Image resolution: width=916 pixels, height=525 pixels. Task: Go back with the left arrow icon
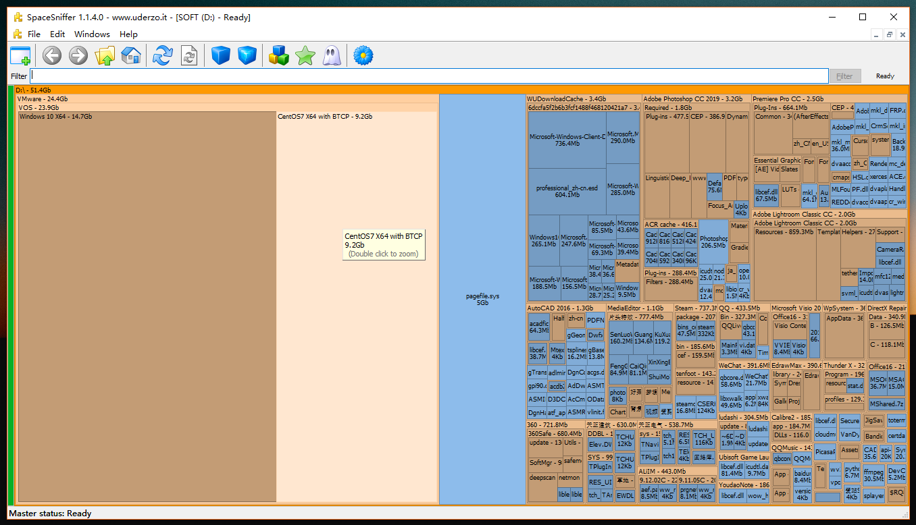[x=52, y=55]
